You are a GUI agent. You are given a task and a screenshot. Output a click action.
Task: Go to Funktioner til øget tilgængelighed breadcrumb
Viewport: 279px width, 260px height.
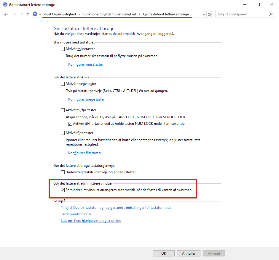coord(109,14)
